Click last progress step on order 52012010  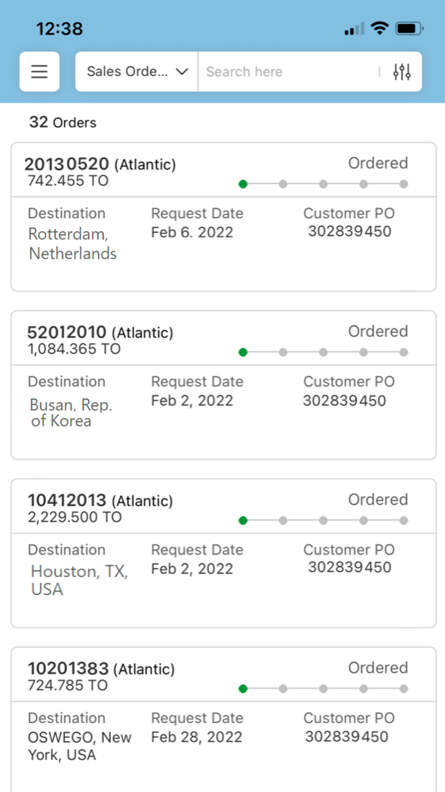[404, 352]
